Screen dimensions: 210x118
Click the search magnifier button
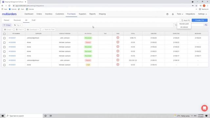[206, 25]
